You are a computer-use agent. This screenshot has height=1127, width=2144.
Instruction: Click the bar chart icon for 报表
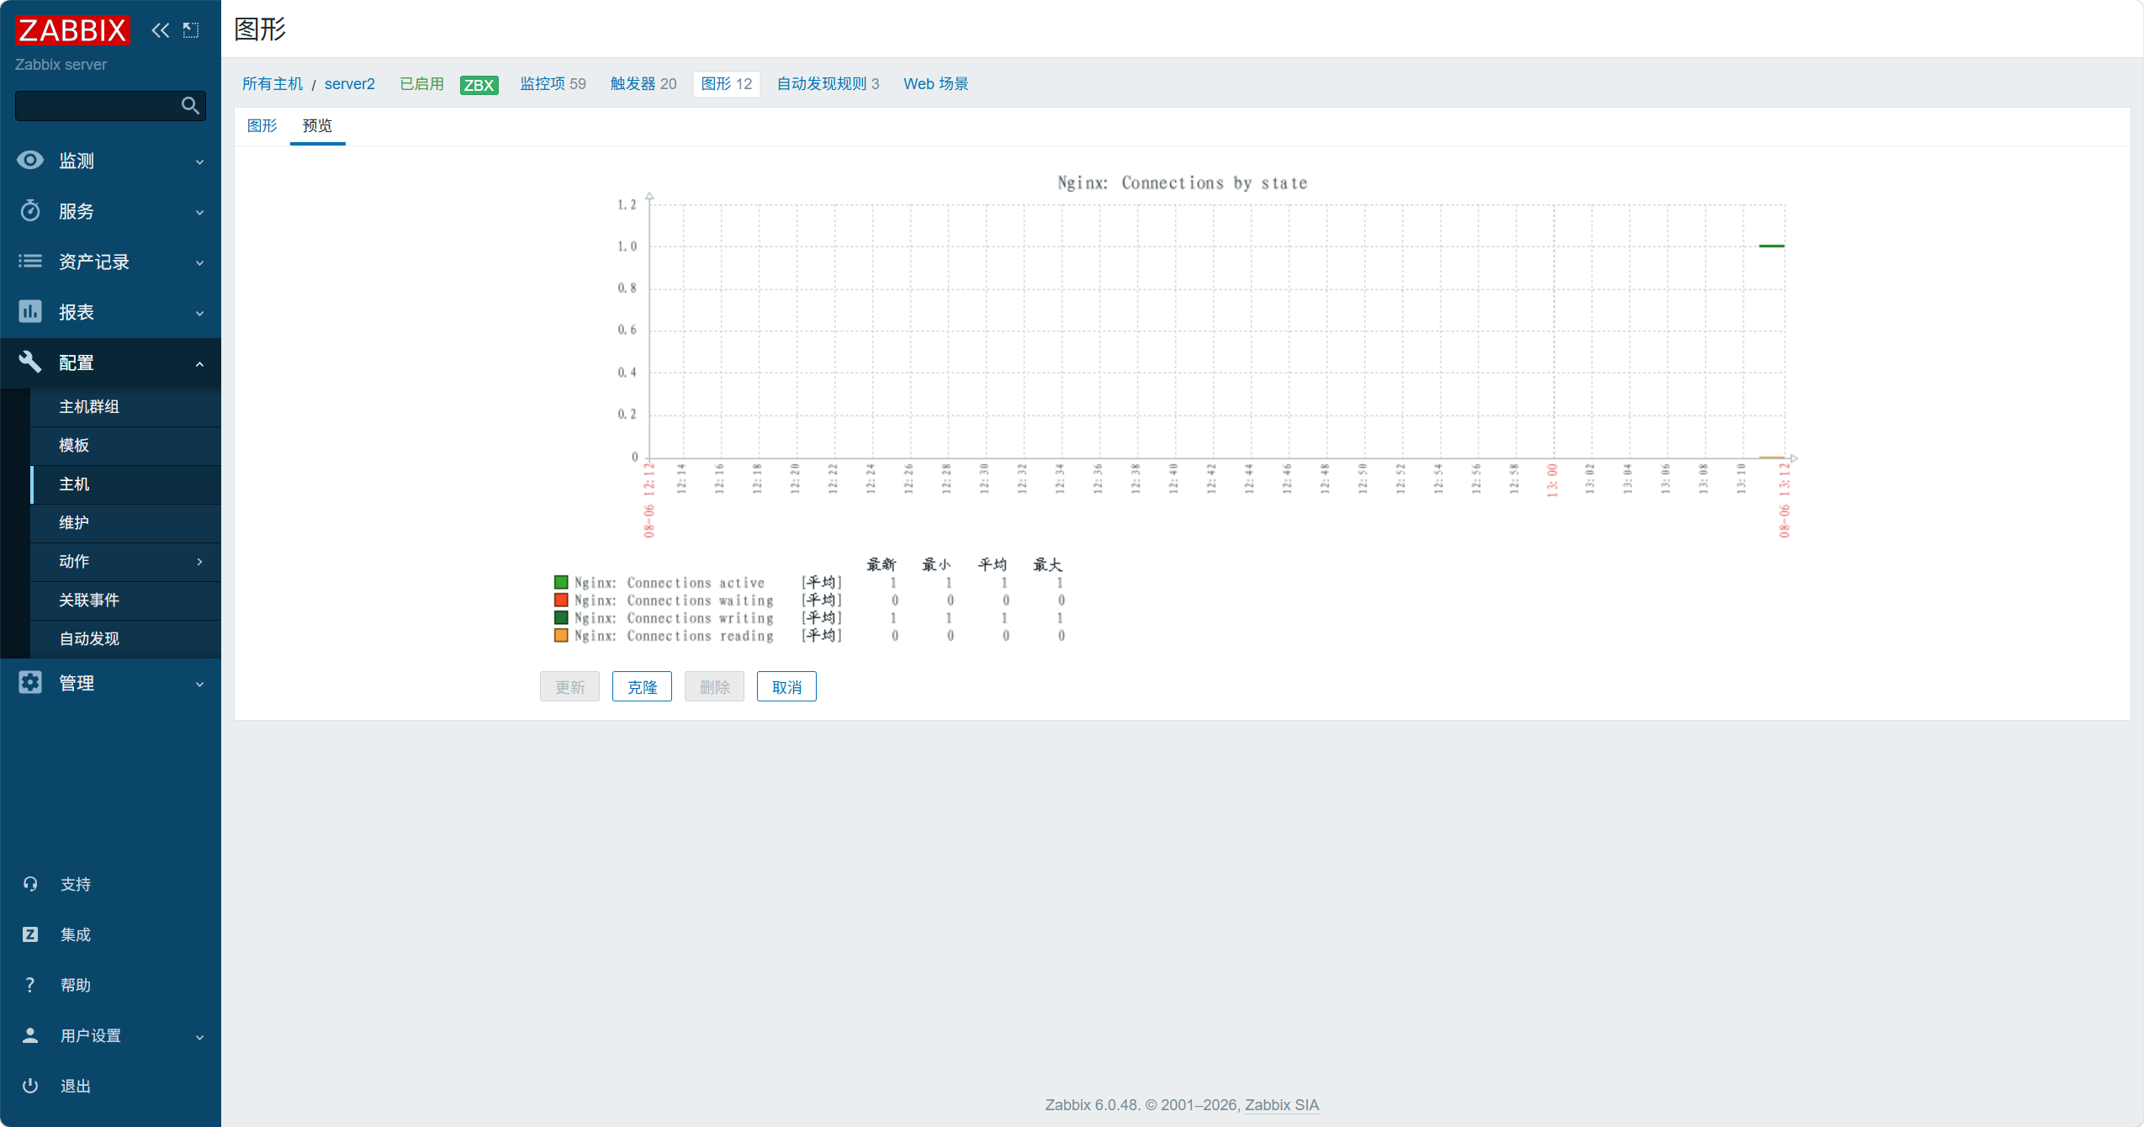tap(30, 311)
